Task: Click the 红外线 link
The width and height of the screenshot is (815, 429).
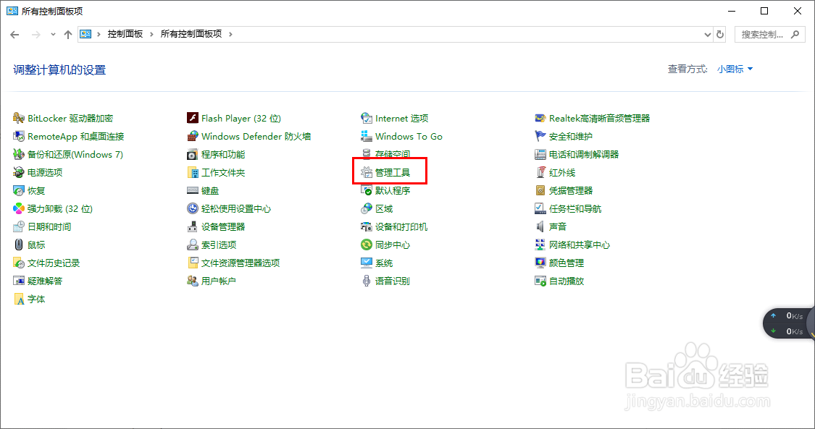Action: [x=562, y=173]
